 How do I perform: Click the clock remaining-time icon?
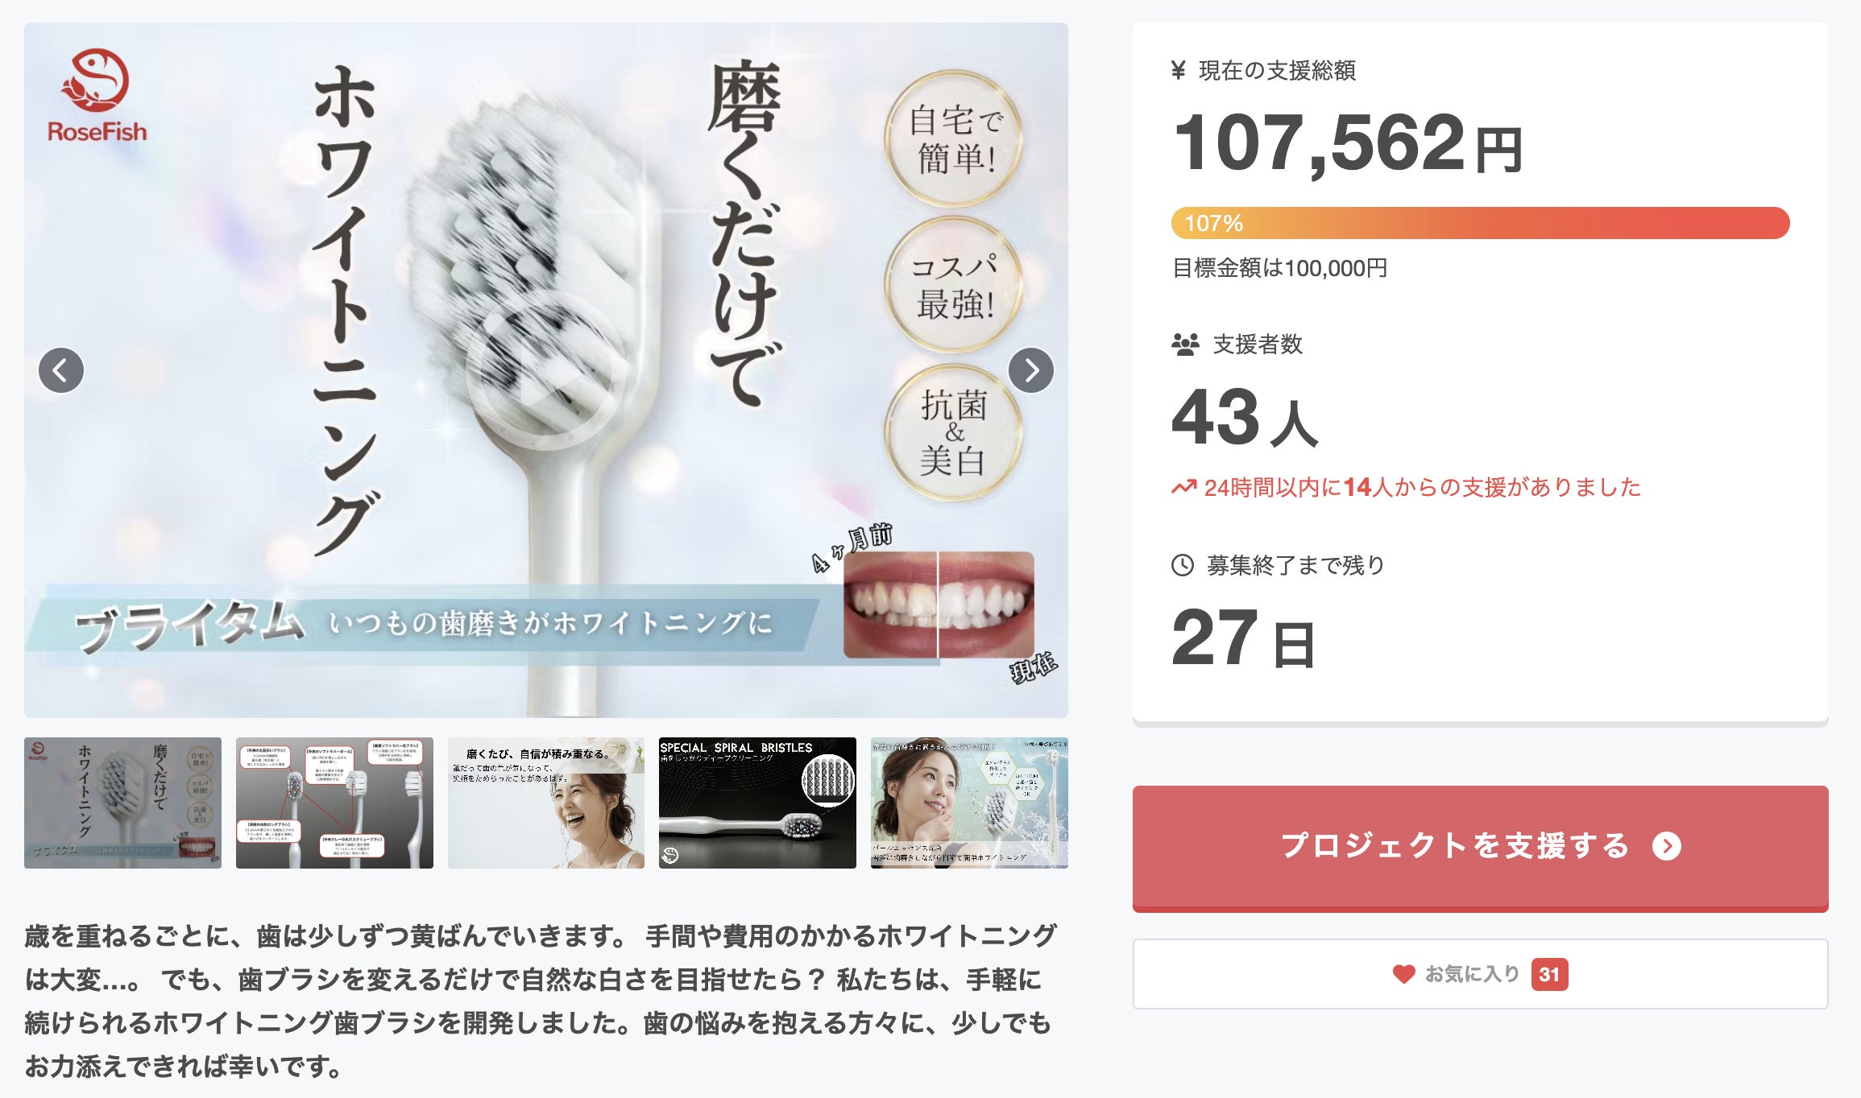[x=1182, y=565]
